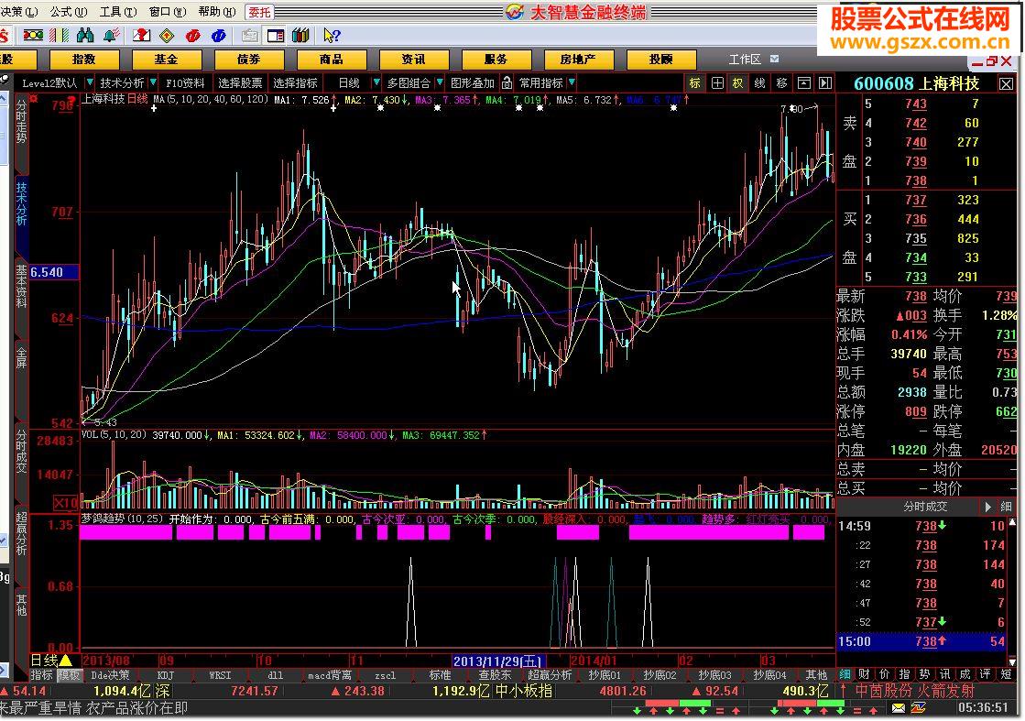Viewport: 1025px width, 721px height.
Task: Click the window layout toolbar icon
Action: tap(276, 36)
